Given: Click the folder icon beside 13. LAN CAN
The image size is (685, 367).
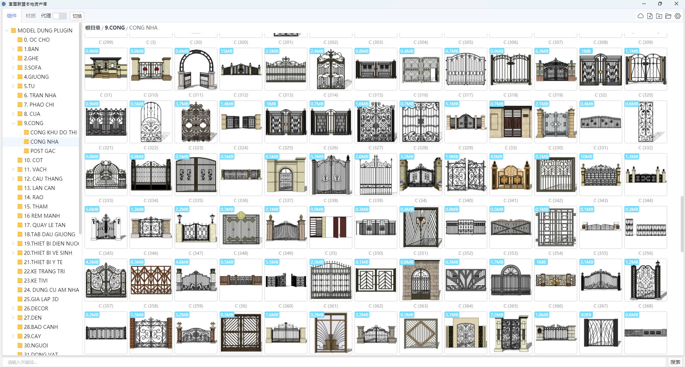Looking at the screenshot, I should 20,188.
